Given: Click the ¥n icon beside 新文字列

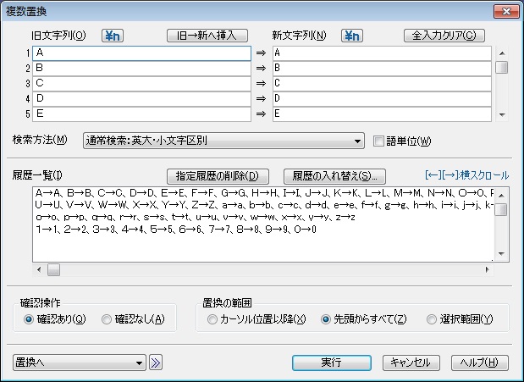Looking at the screenshot, I should tap(352, 36).
